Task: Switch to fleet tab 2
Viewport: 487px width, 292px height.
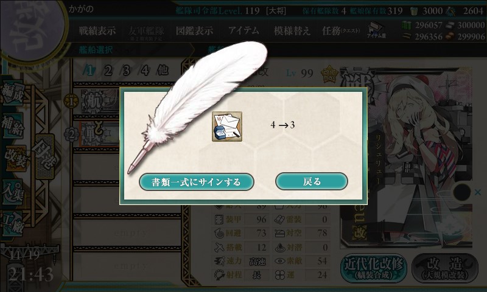Action: (108, 71)
